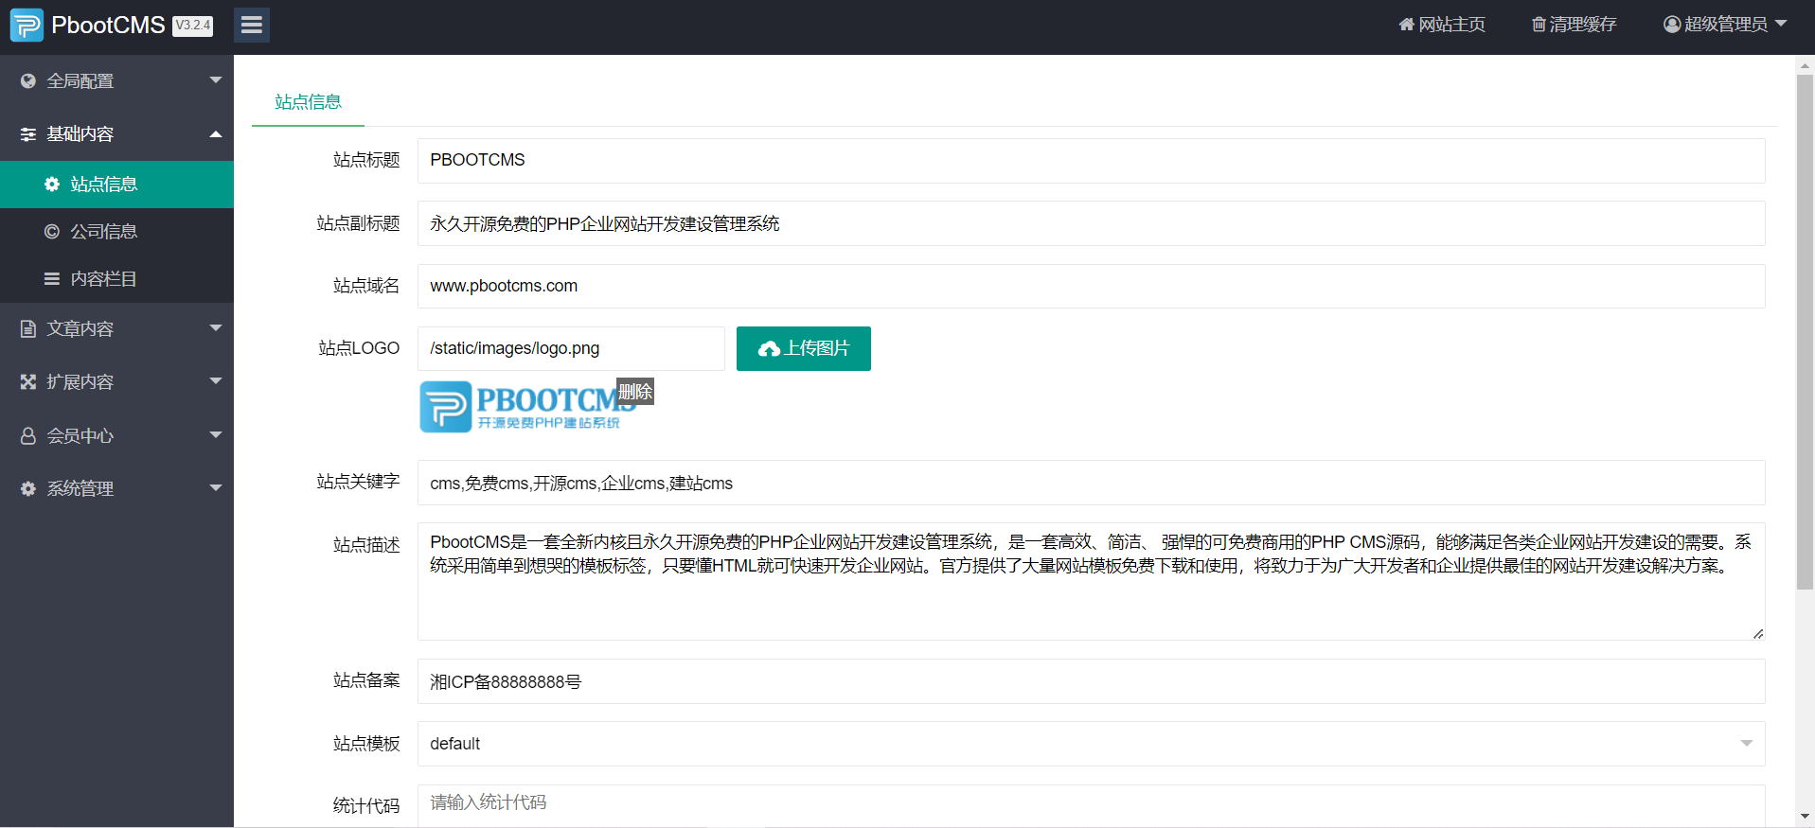Click 删除 on the logo preview
The width and height of the screenshot is (1815, 828).
pyautogui.click(x=635, y=392)
